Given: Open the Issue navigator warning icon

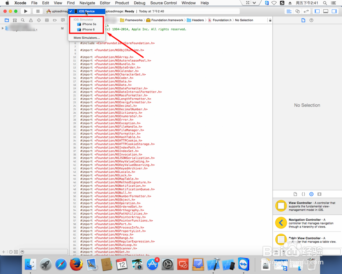Looking at the screenshot, I should pos(31,20).
